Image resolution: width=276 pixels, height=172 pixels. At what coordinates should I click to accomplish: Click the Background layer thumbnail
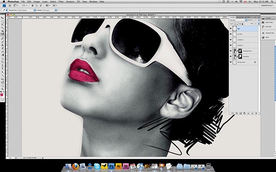235,62
